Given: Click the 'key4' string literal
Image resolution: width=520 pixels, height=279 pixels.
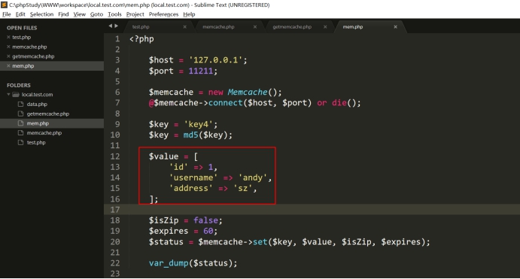Looking at the screenshot, I should (199, 124).
